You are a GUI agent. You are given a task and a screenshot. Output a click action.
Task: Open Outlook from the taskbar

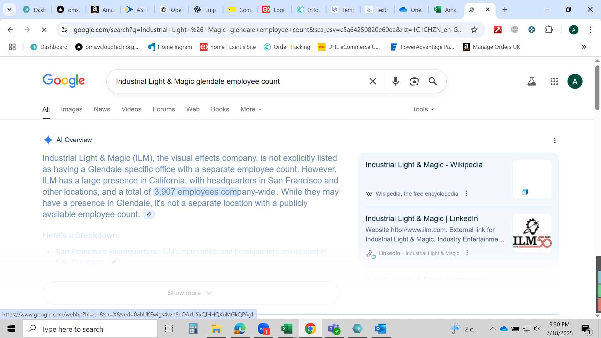click(x=381, y=329)
